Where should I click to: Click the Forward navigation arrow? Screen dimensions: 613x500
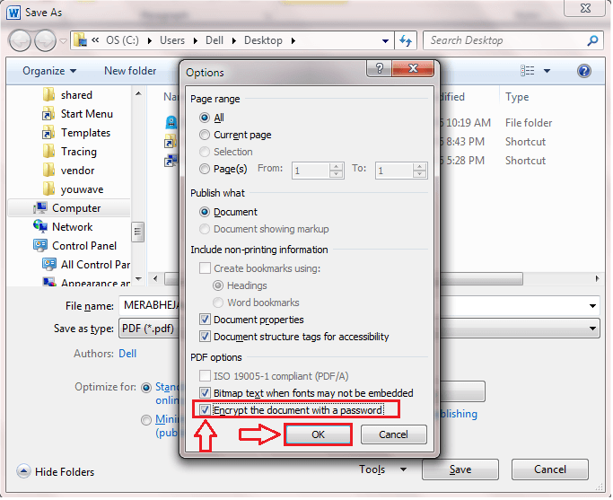tap(46, 40)
